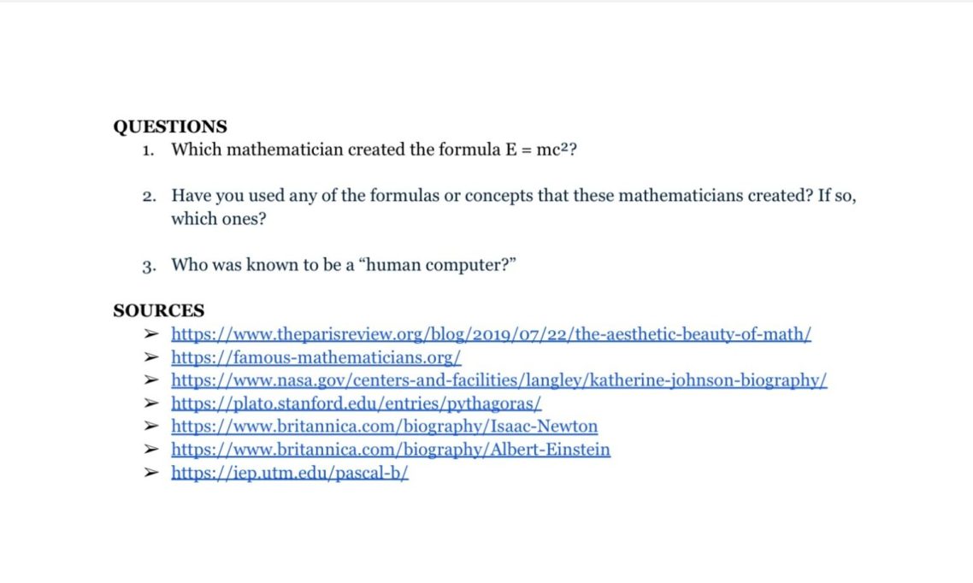Image resolution: width=973 pixels, height=583 pixels.
Task: Click the list number 3 marker
Action: tap(149, 266)
